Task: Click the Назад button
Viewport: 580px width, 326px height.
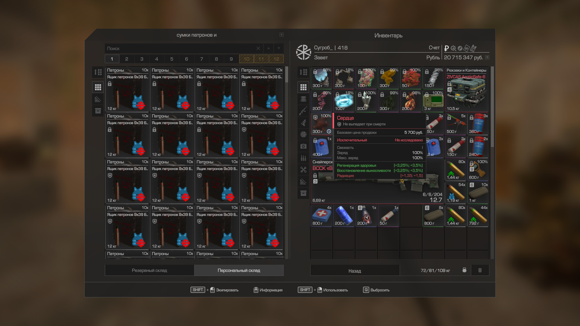Action: click(x=355, y=271)
